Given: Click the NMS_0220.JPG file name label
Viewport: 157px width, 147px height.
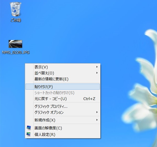Looking at the screenshot, I should (x=16, y=52).
